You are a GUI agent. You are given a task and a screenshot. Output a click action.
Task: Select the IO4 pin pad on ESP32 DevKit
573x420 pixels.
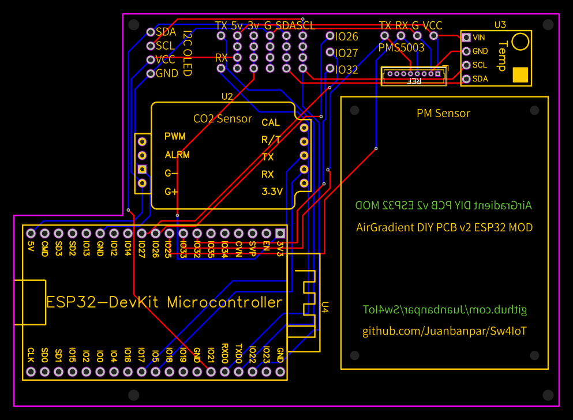[114, 372]
